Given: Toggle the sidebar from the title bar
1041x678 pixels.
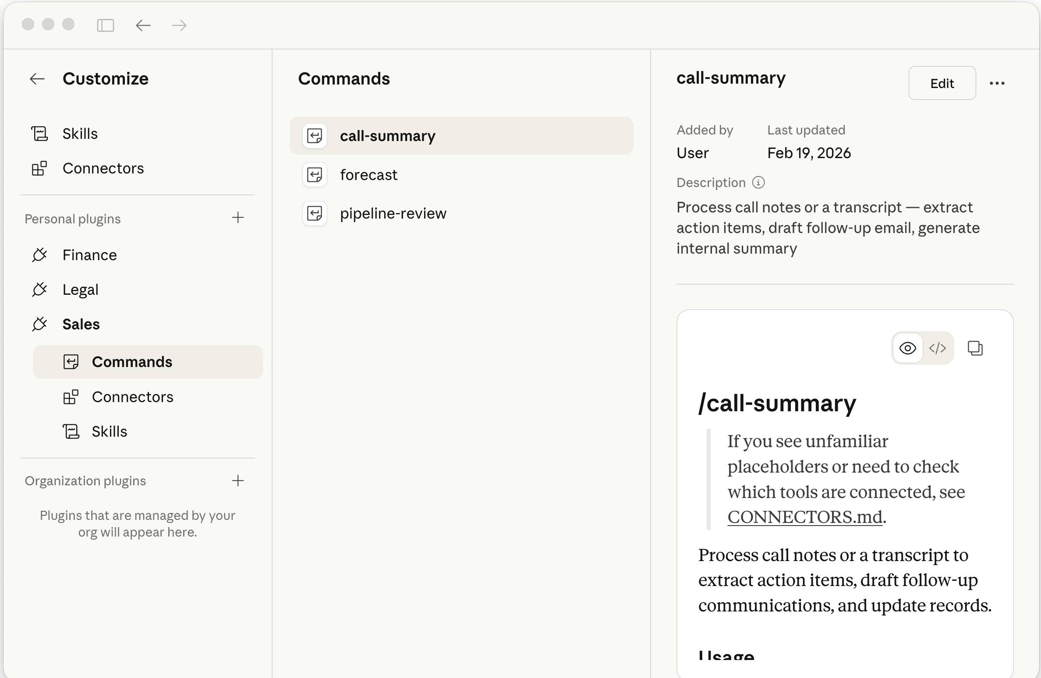Looking at the screenshot, I should (105, 25).
